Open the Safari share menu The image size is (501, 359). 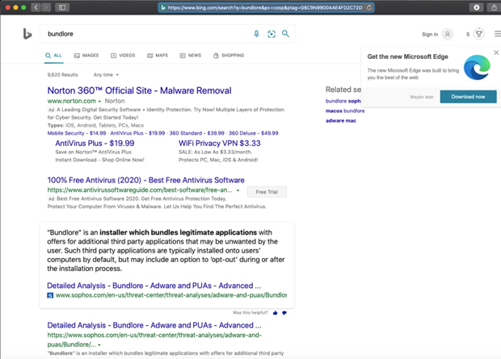tap(494, 7)
